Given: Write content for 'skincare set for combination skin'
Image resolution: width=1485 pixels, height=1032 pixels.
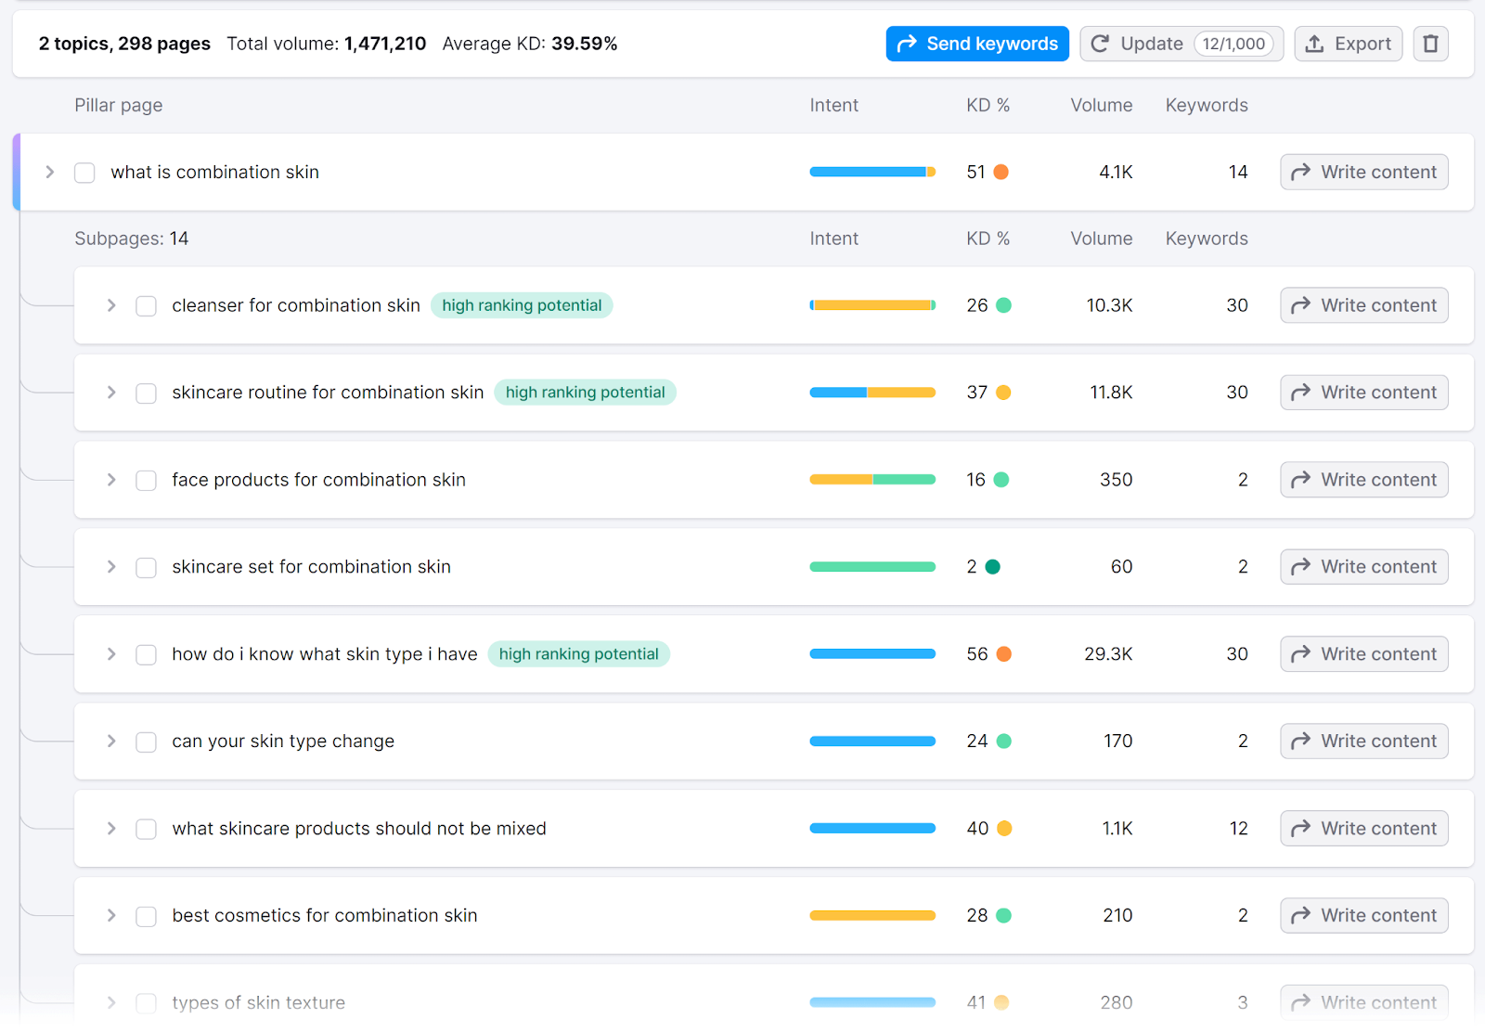Looking at the screenshot, I should (1364, 567).
